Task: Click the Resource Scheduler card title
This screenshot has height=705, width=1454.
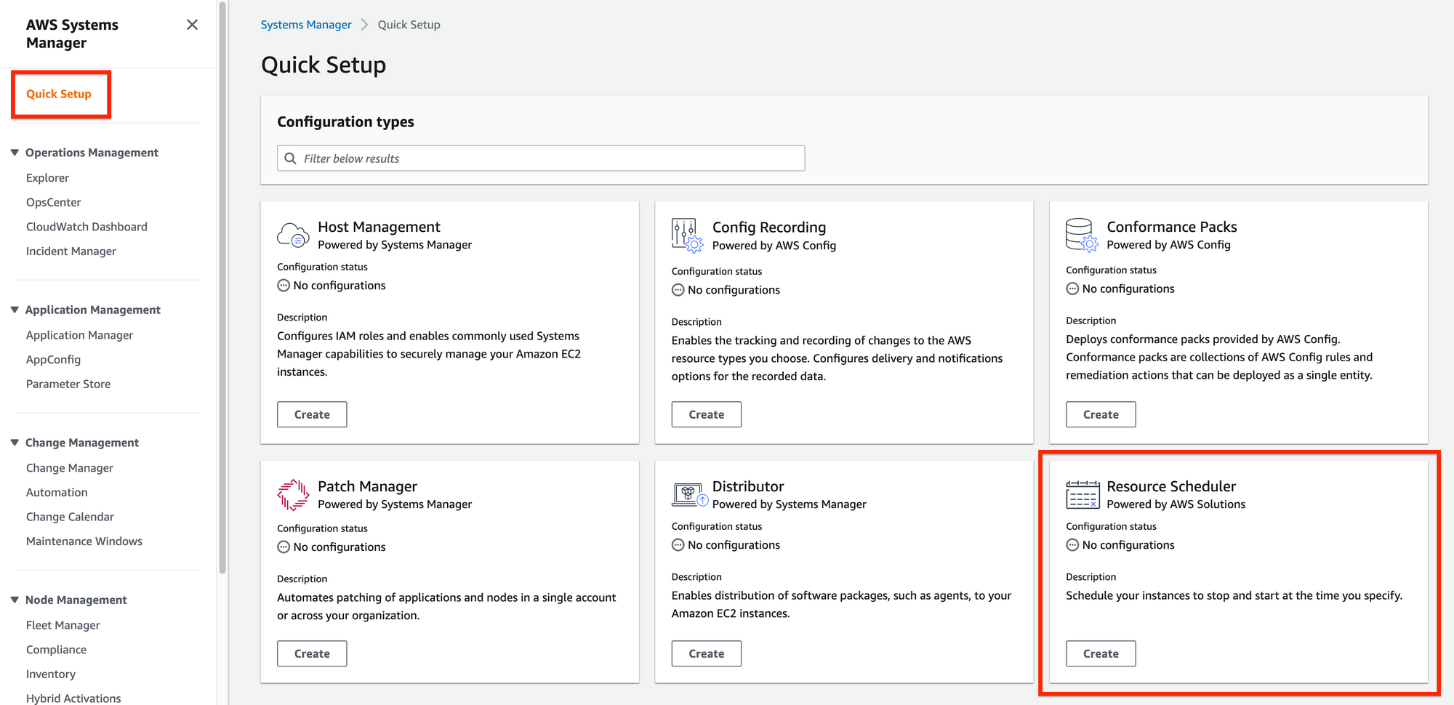Action: [1171, 486]
